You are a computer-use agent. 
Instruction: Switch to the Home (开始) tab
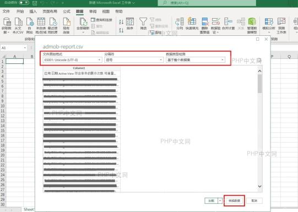click(x=20, y=12)
